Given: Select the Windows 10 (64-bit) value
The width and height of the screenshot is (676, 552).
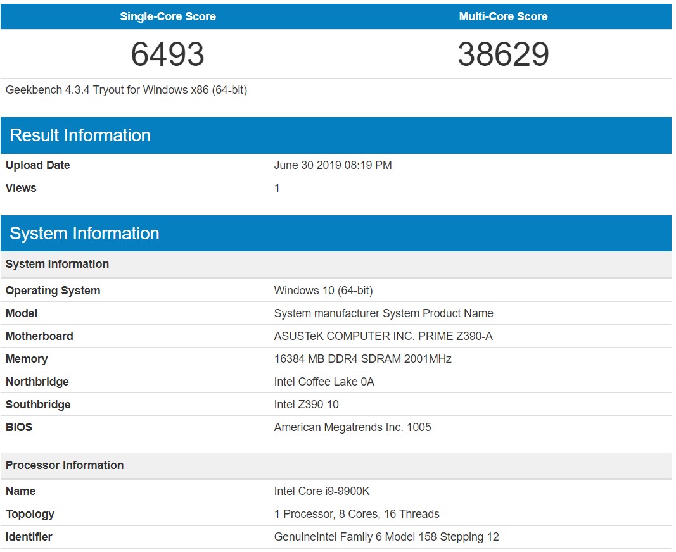Looking at the screenshot, I should (x=323, y=291).
